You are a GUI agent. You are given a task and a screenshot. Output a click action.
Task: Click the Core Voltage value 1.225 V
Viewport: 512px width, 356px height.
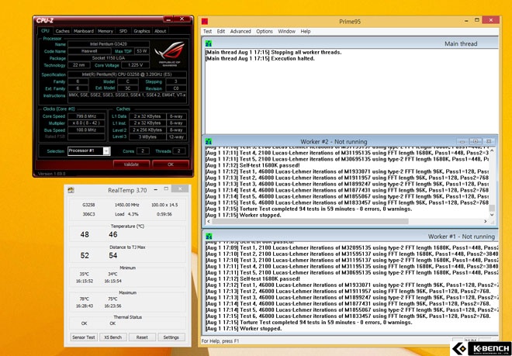[x=135, y=65]
